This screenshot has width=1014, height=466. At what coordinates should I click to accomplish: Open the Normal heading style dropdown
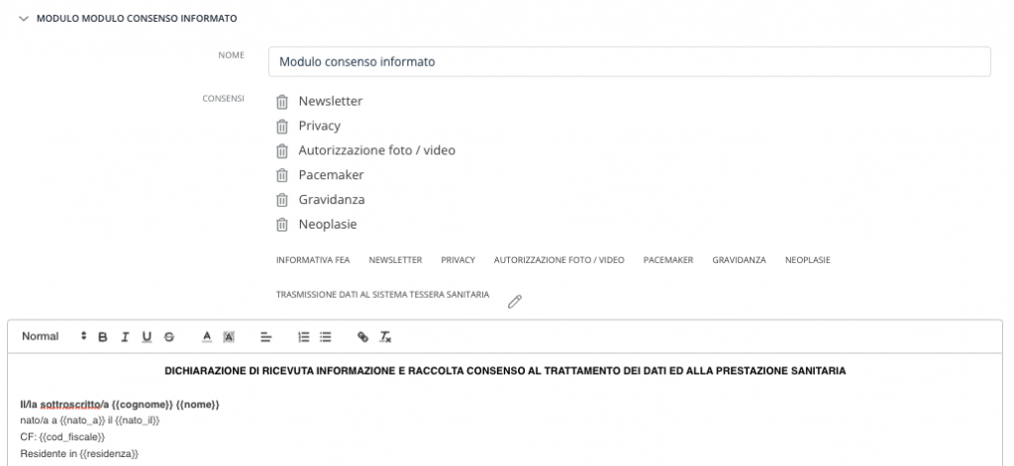[x=53, y=336]
